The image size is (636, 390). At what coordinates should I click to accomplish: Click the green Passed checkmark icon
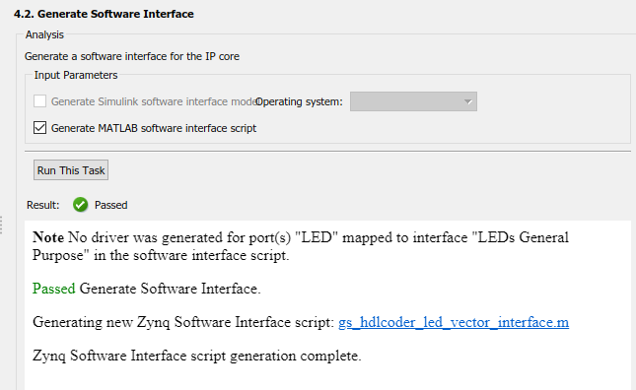click(80, 205)
